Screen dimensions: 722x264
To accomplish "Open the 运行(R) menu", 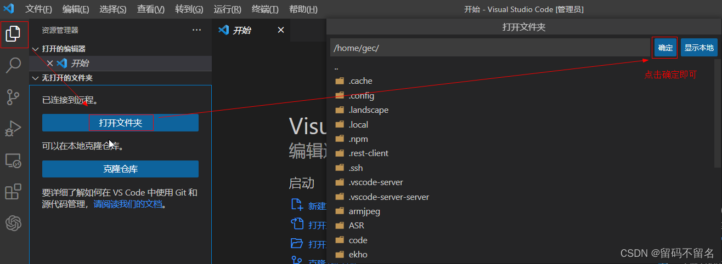I will point(227,9).
